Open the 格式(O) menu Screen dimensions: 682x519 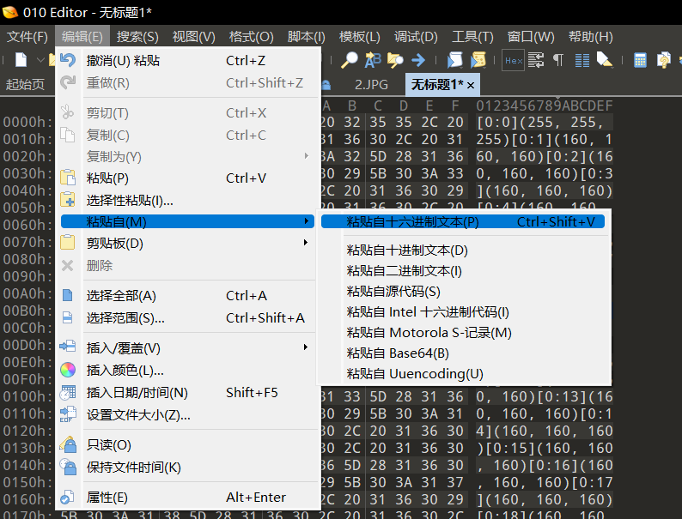251,37
